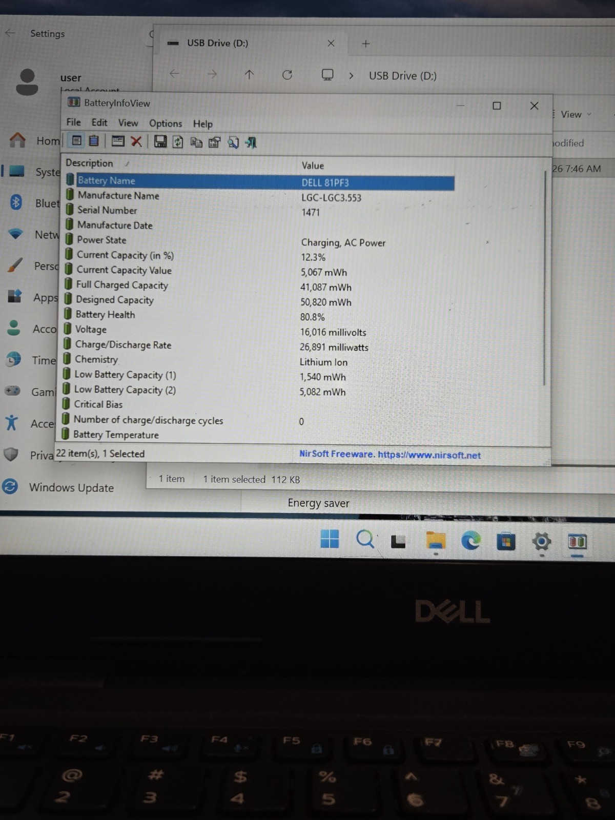Click BatteryInfoView icon on taskbar

577,542
